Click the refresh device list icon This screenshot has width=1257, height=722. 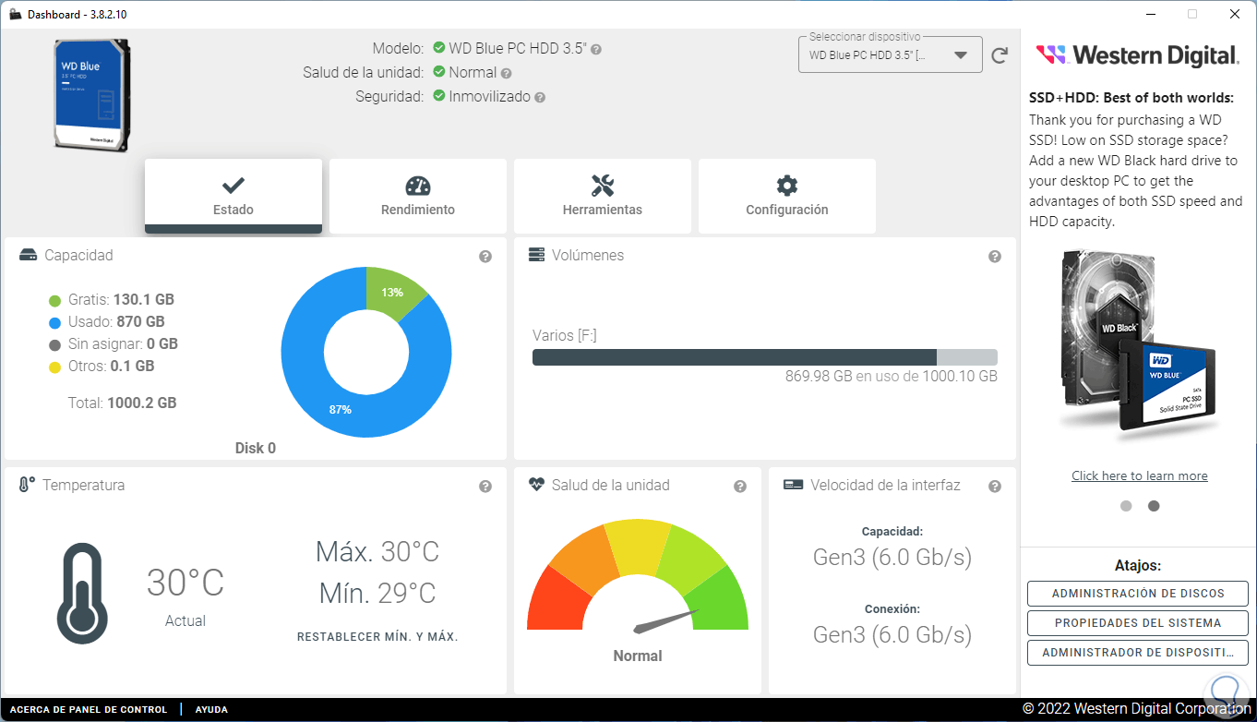[x=1000, y=55]
